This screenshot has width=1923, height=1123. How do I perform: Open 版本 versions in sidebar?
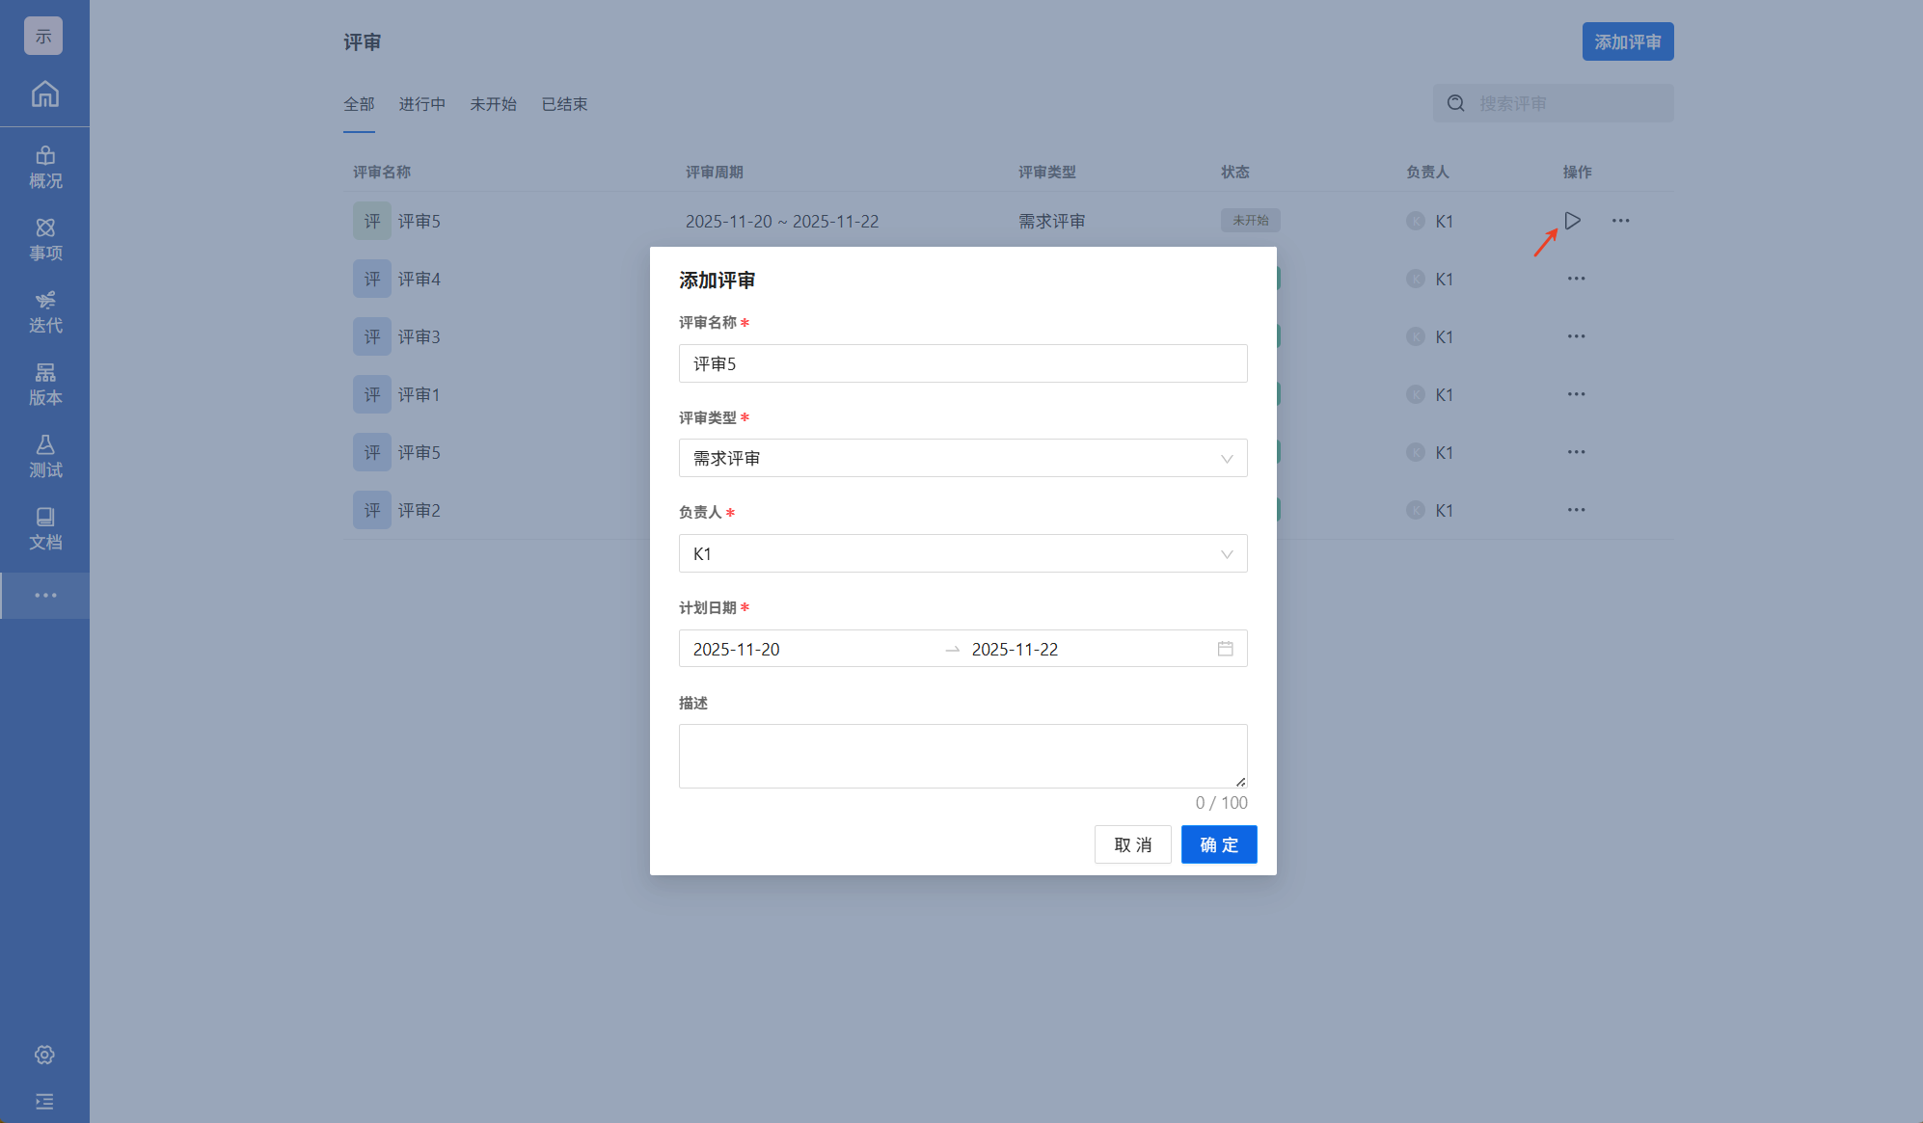pyautogui.click(x=44, y=385)
